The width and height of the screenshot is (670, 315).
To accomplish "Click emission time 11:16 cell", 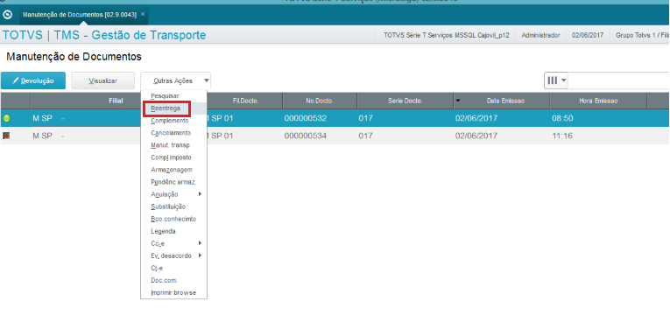I will click(x=562, y=136).
